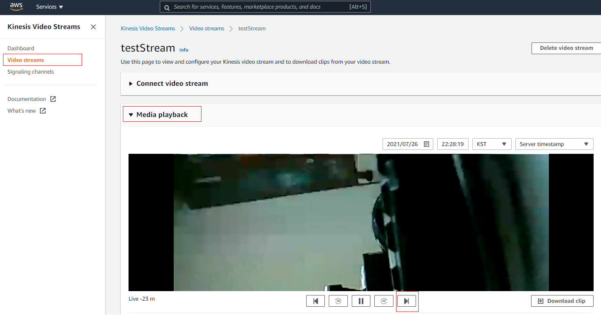Click external-link icon beside What's new
The width and height of the screenshot is (601, 318).
[x=43, y=111]
